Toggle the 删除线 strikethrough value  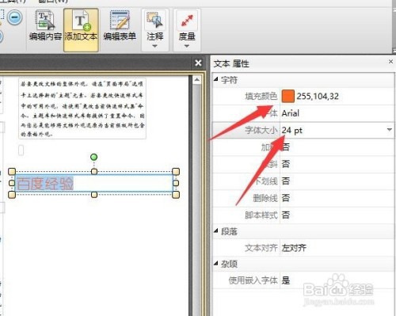(x=286, y=198)
